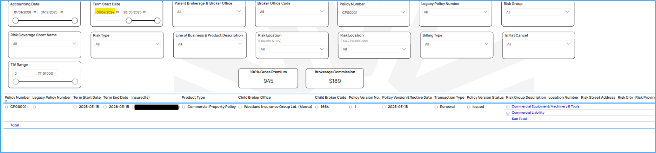Click Accounting Date slider right handle
The width and height of the screenshot is (656, 153).
click(75, 20)
